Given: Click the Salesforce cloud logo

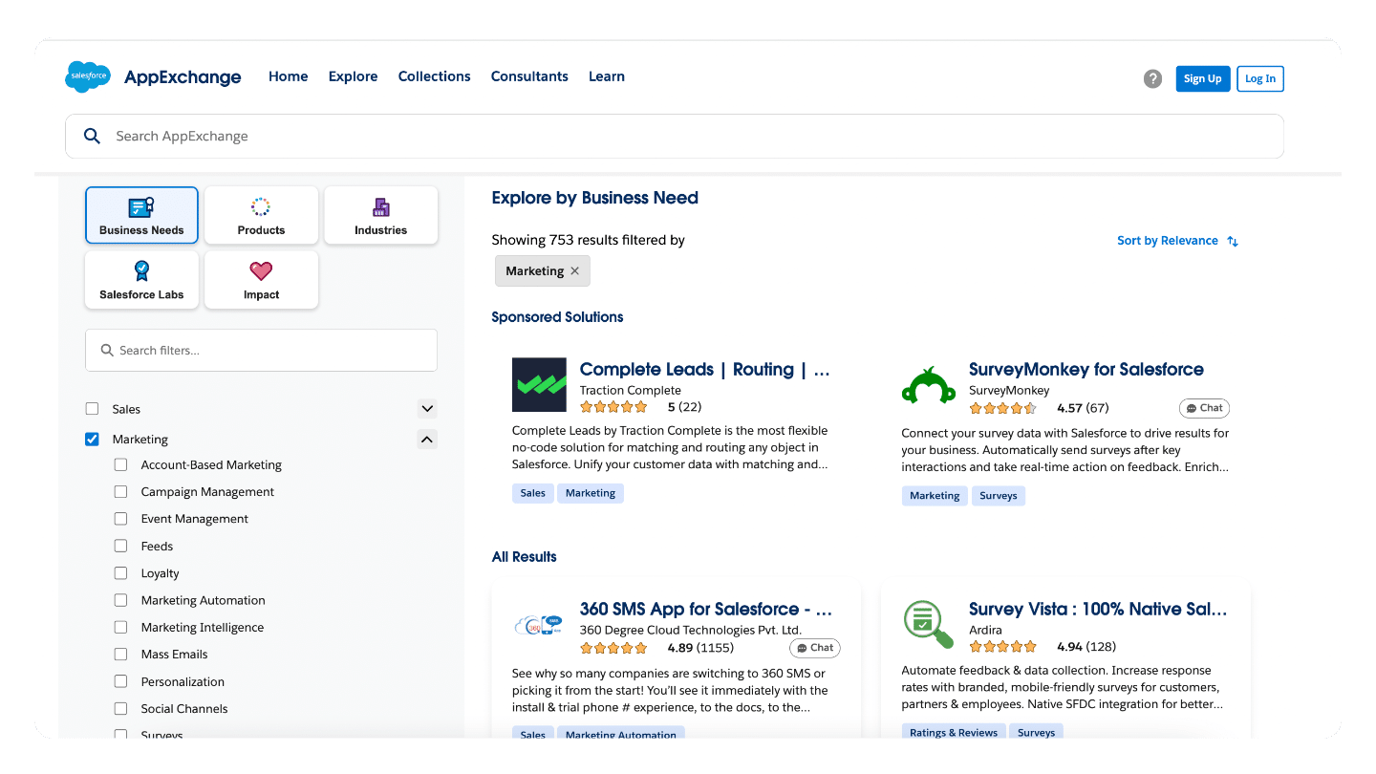Looking at the screenshot, I should click(88, 76).
